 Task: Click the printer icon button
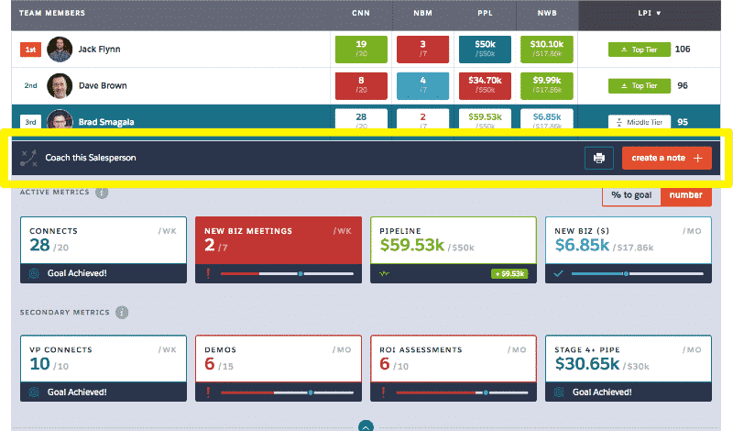tap(599, 158)
